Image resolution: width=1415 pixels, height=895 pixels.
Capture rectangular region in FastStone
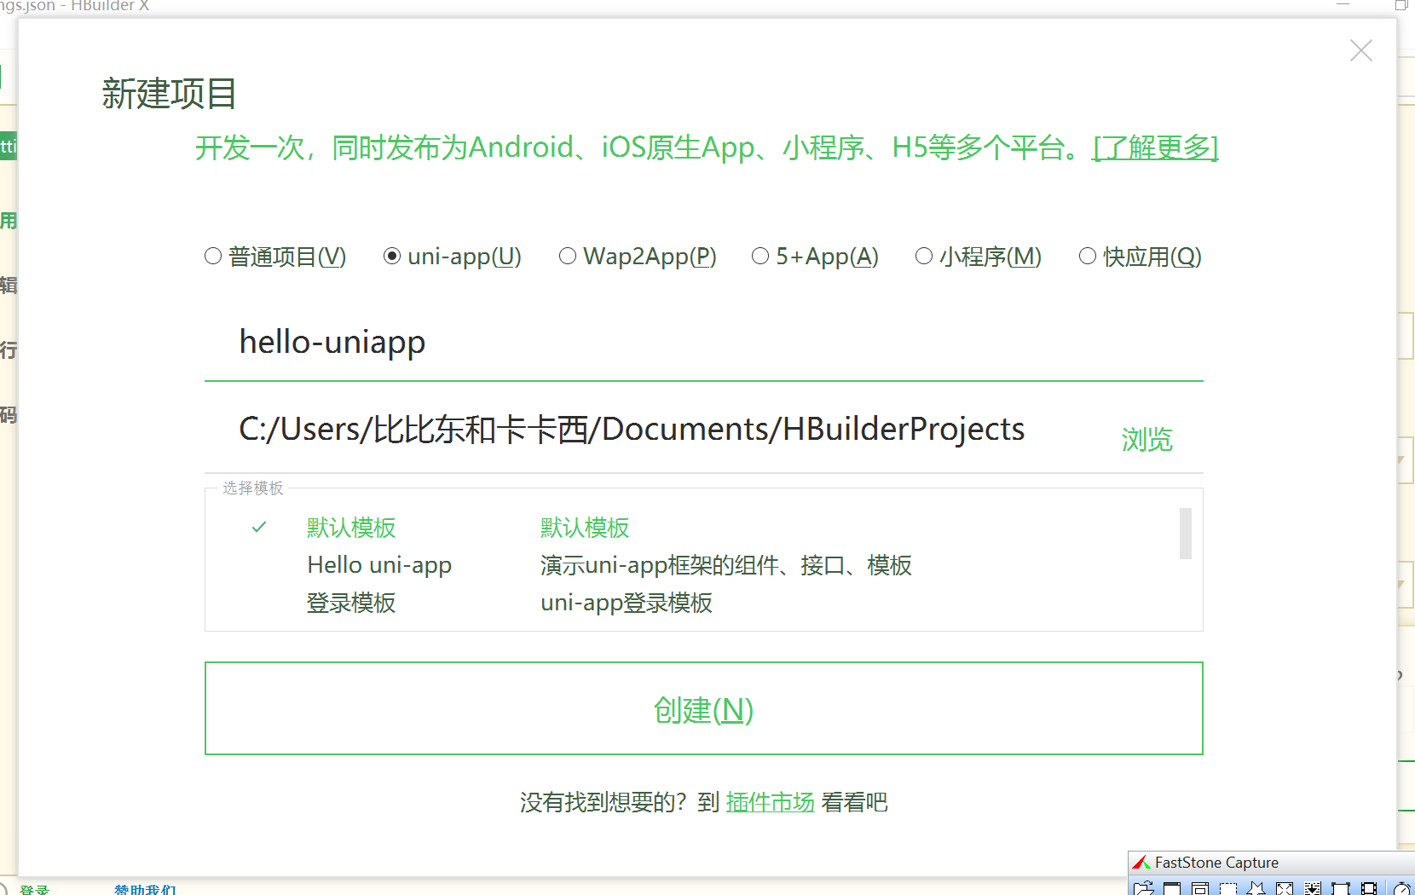[1228, 888]
